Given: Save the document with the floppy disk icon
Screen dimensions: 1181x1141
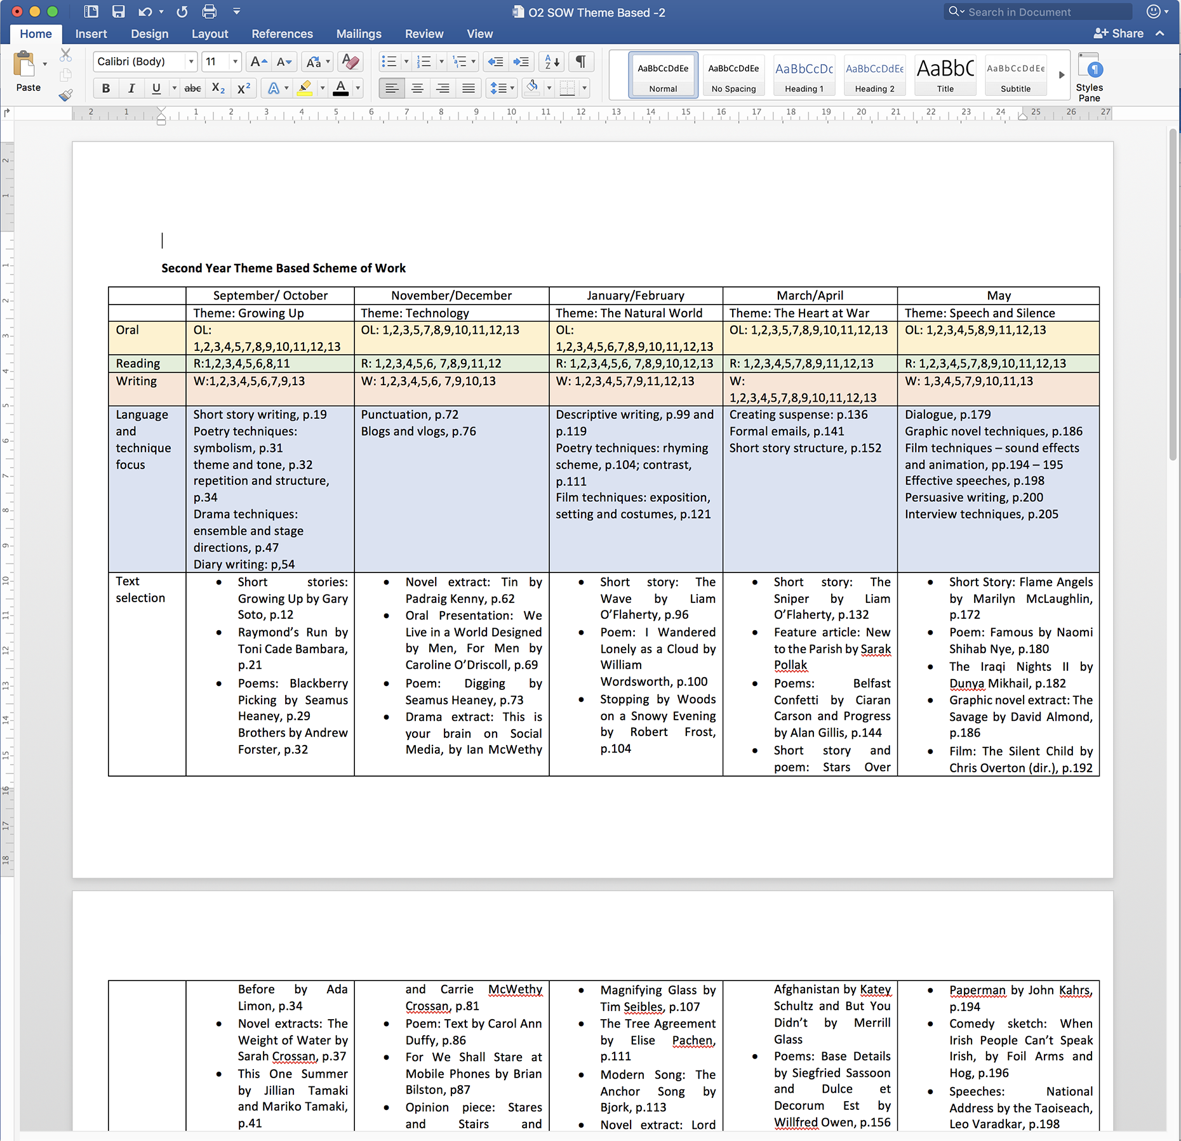Looking at the screenshot, I should point(118,11).
